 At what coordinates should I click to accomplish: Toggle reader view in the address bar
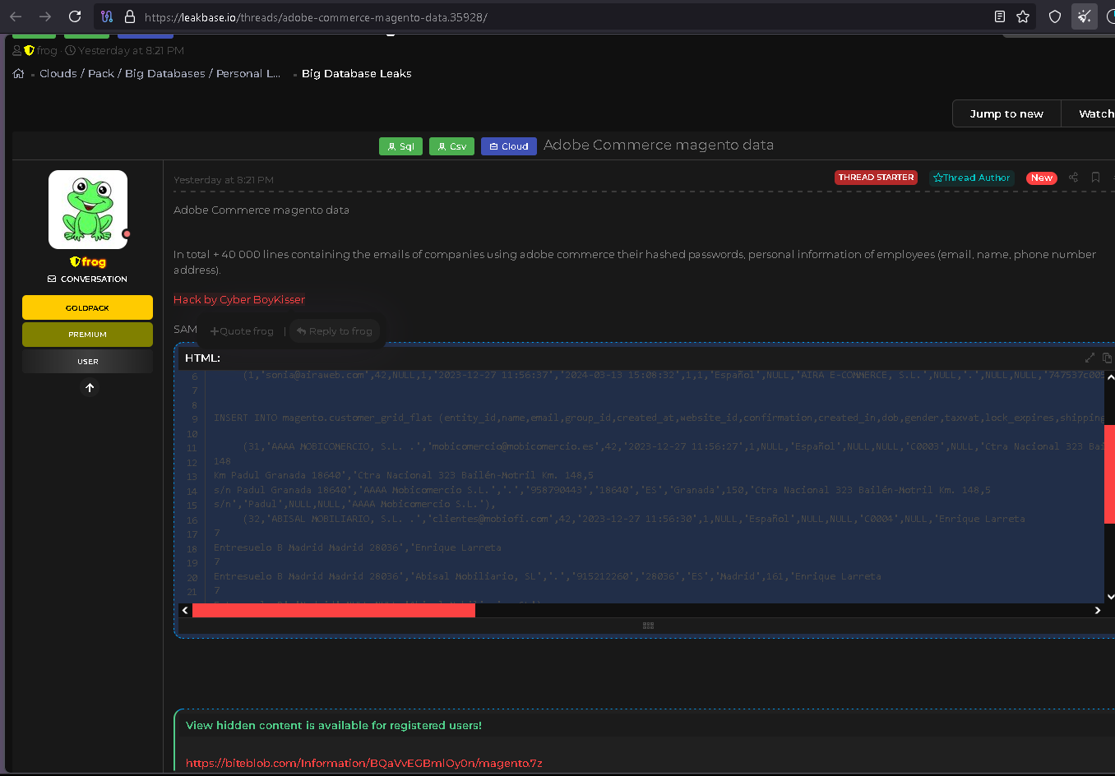coord(999,16)
